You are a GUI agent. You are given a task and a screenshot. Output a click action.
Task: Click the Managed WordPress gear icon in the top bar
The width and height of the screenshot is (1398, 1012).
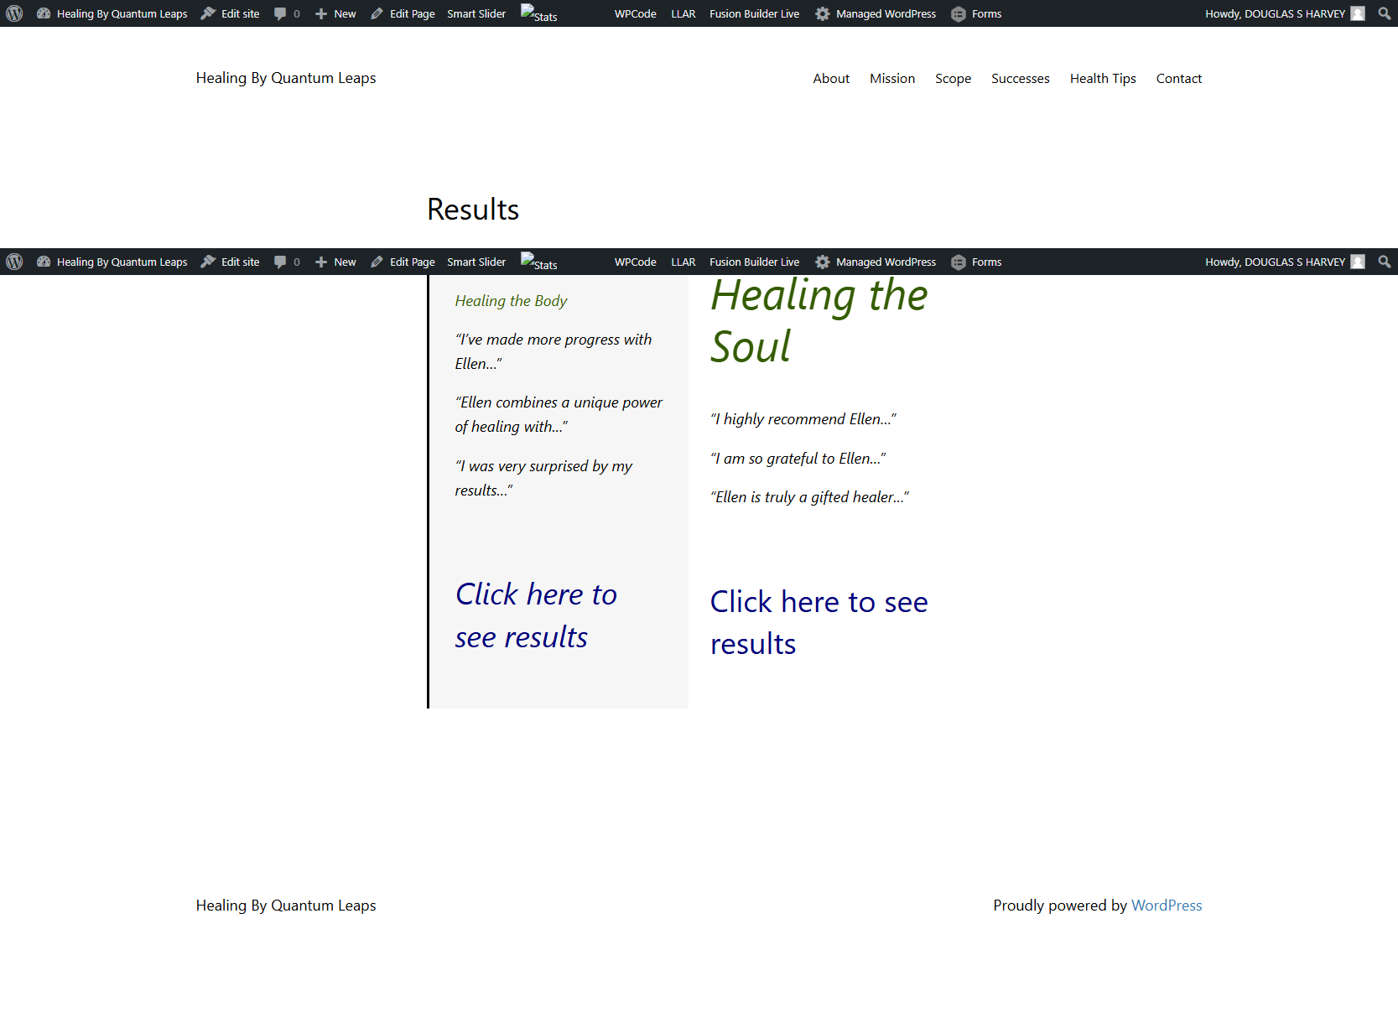[x=823, y=13]
